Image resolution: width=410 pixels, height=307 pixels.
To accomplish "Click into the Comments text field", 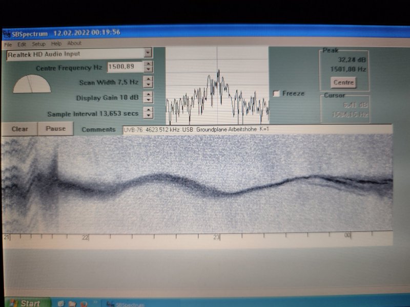I will 256,130.
